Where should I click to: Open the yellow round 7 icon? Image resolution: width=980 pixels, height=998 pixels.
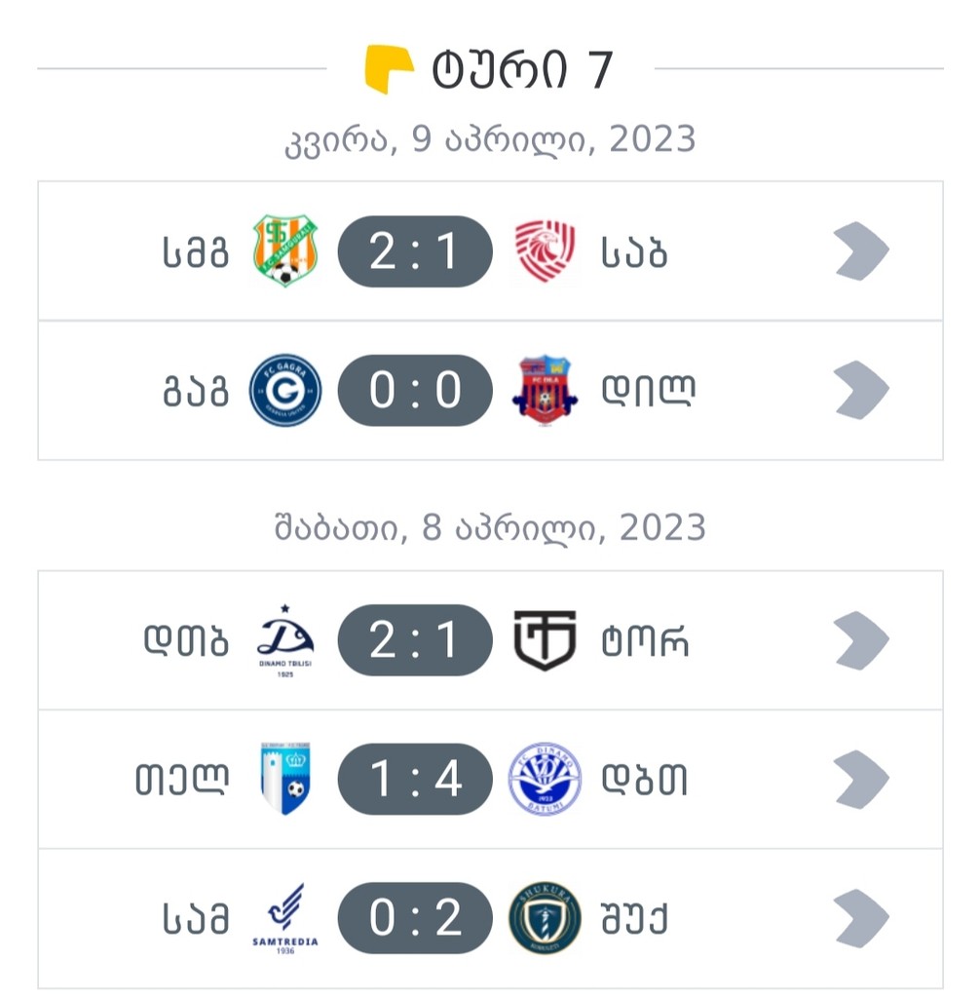tap(388, 69)
